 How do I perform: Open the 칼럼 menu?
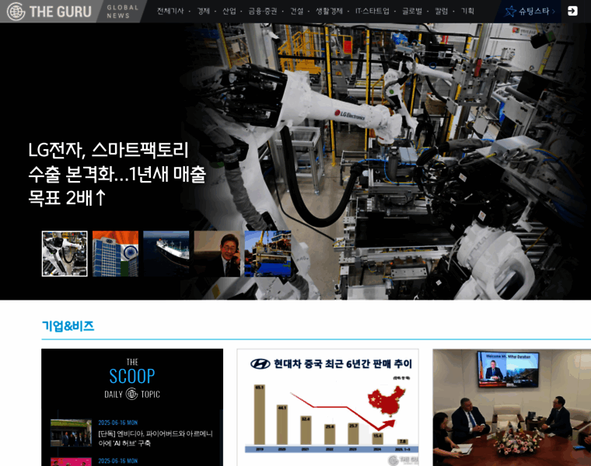click(442, 12)
